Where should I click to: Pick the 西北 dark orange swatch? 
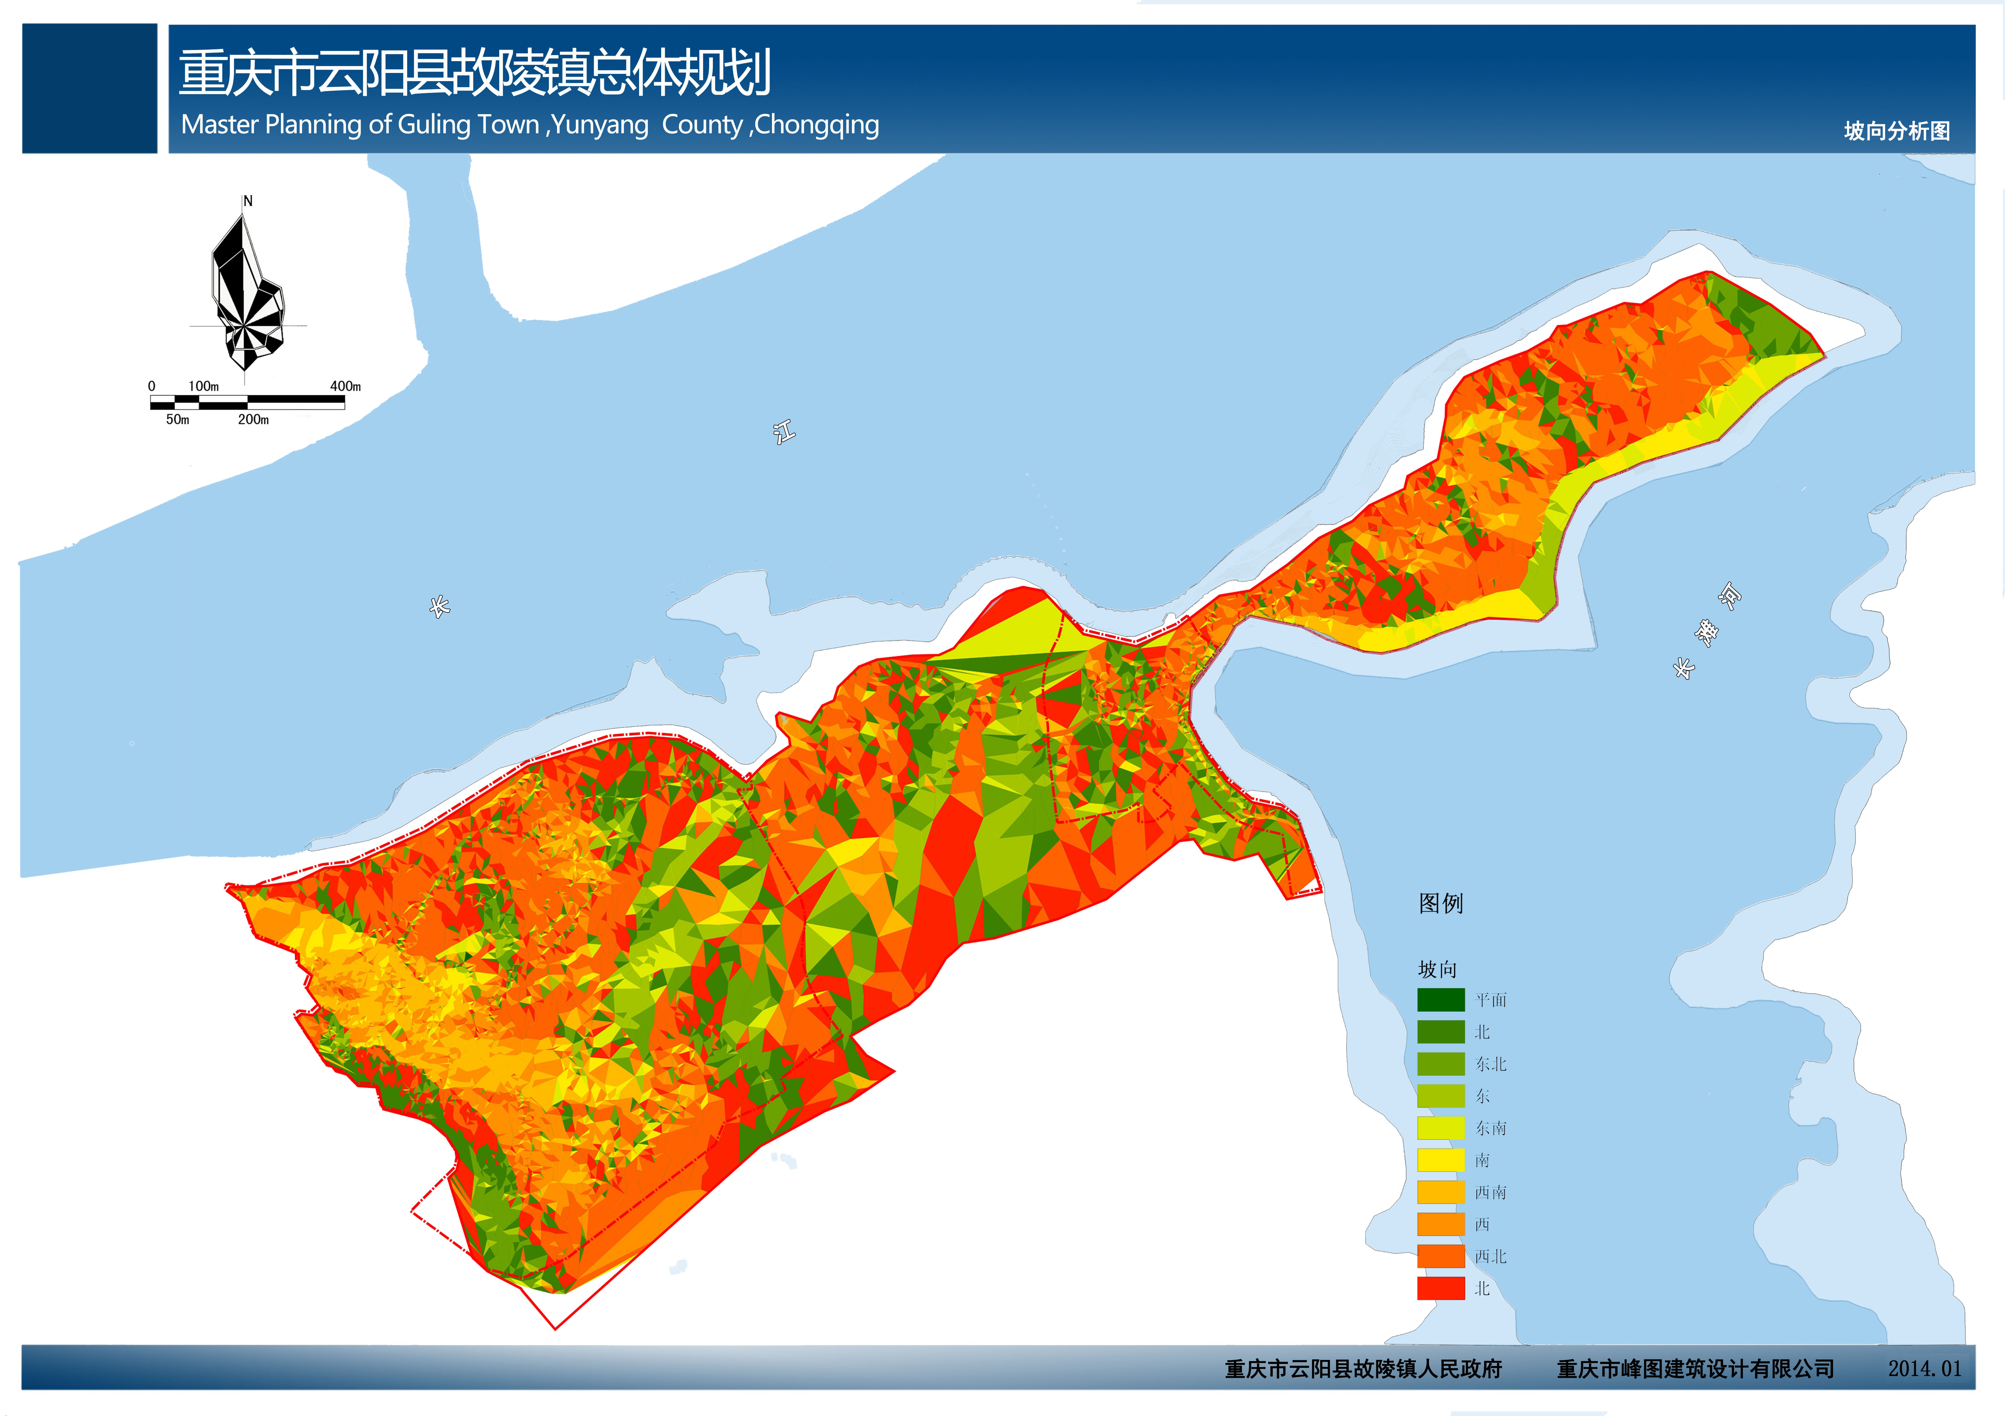point(1441,1256)
